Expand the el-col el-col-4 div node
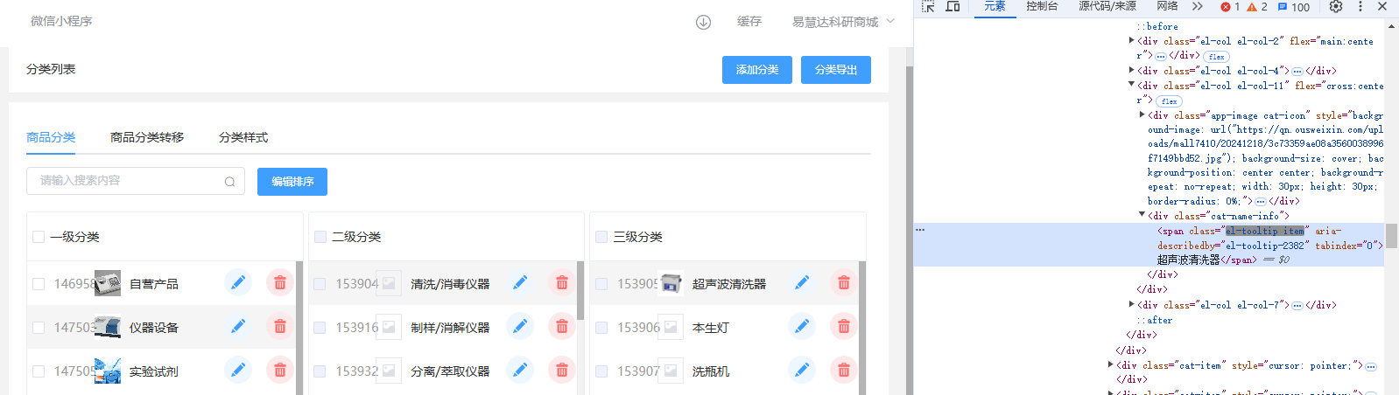Image resolution: width=1399 pixels, height=395 pixels. [1131, 70]
